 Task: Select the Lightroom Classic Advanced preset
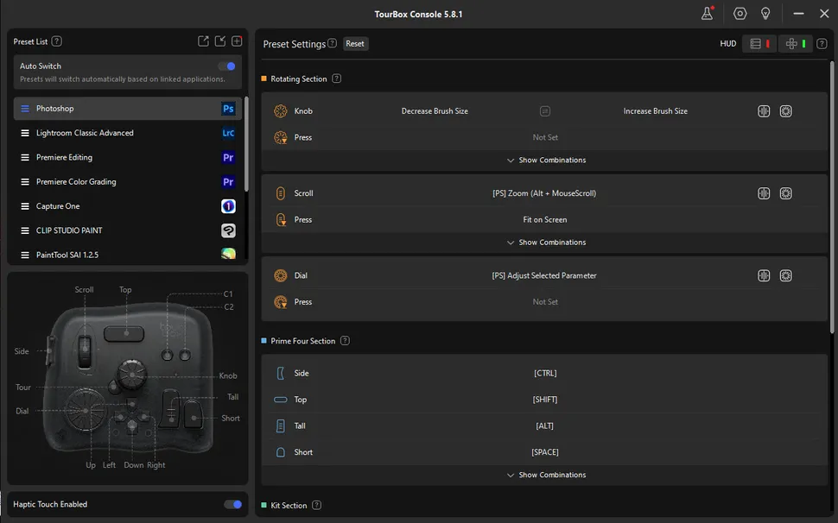coord(85,133)
